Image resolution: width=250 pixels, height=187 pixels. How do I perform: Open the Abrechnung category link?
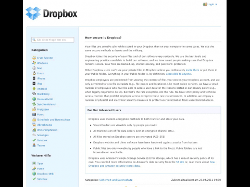(x=44, y=125)
